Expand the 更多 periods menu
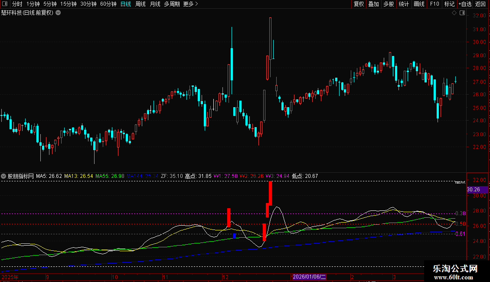This screenshot has width=490, height=282. (190, 4)
